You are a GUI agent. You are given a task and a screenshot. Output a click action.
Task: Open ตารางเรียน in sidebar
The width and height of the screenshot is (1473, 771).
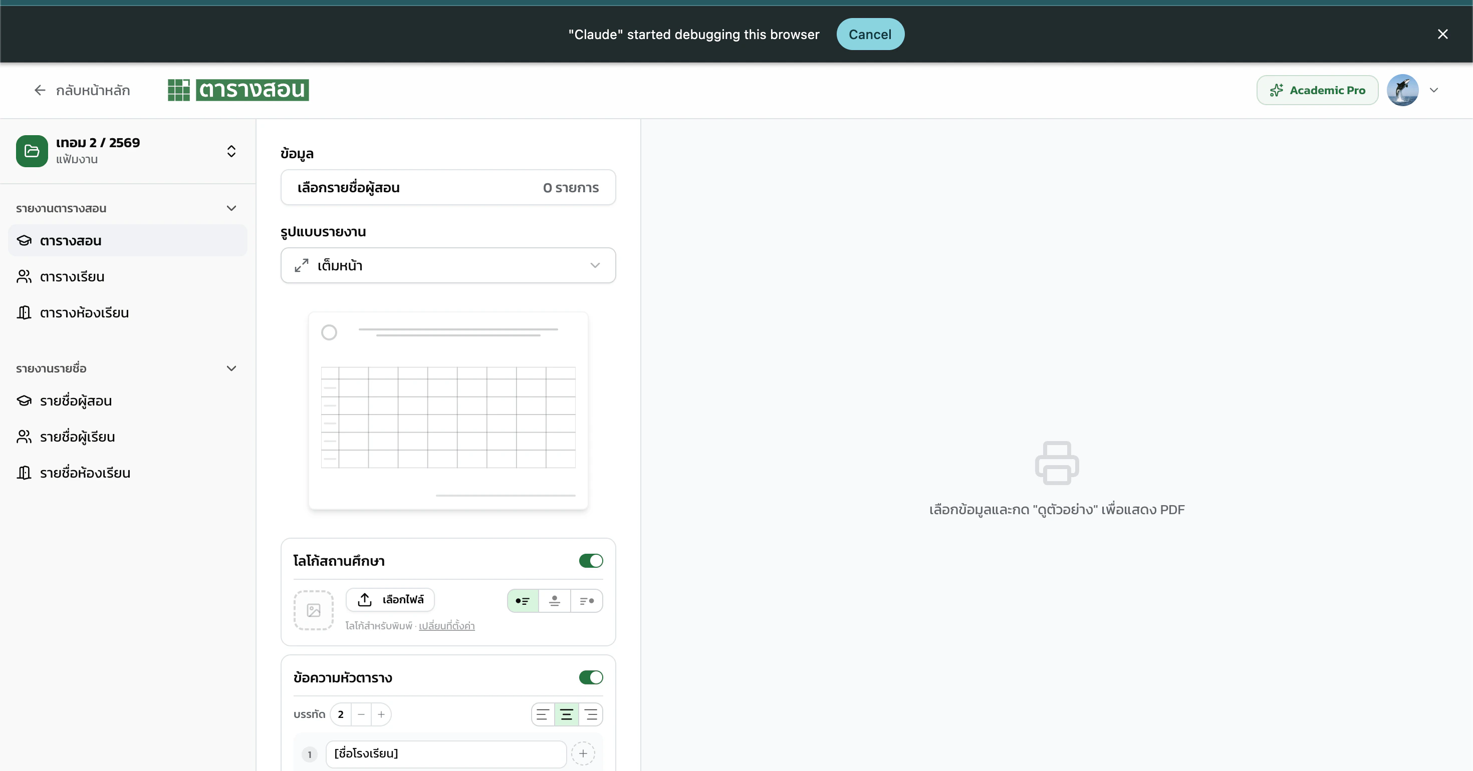[x=72, y=277]
